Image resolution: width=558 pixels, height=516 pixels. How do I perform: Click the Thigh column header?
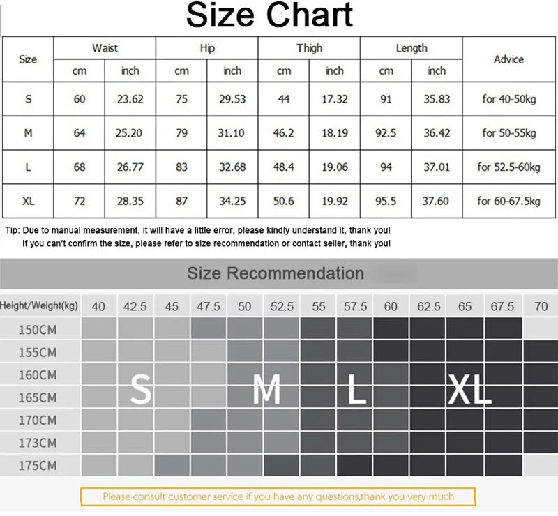coord(309,48)
